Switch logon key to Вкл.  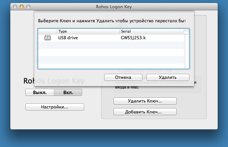tap(68, 92)
